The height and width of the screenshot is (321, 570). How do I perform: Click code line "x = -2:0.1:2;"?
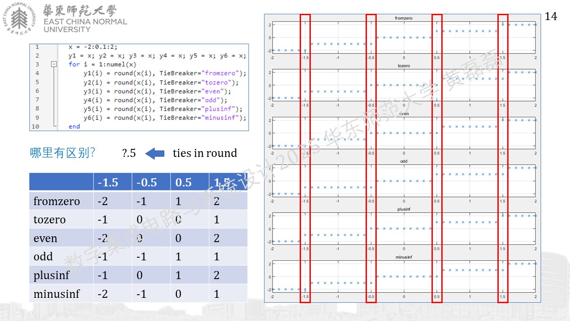[x=93, y=47]
